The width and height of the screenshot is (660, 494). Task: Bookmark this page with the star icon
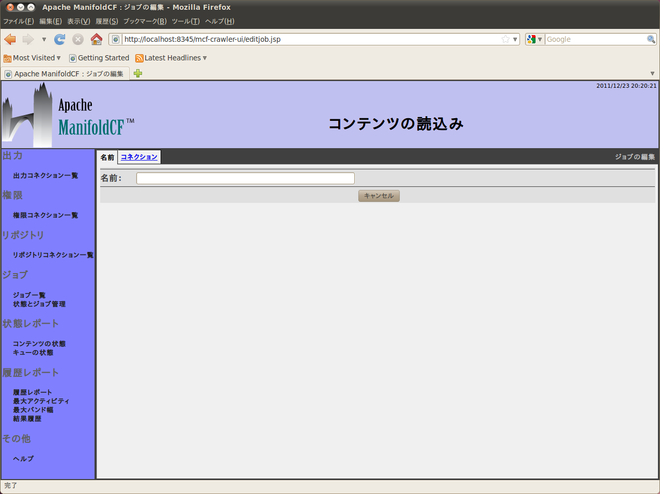coord(506,39)
